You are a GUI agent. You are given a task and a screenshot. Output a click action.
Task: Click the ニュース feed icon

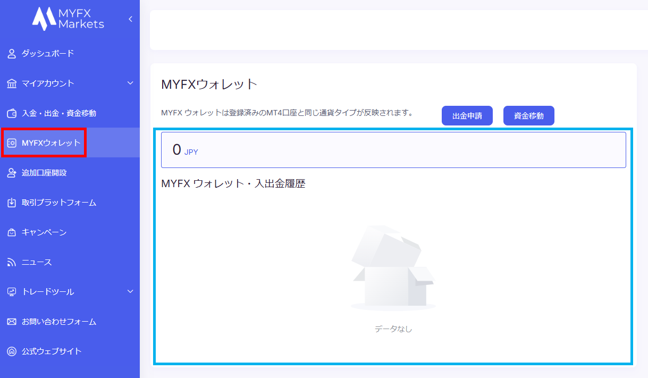tap(12, 262)
